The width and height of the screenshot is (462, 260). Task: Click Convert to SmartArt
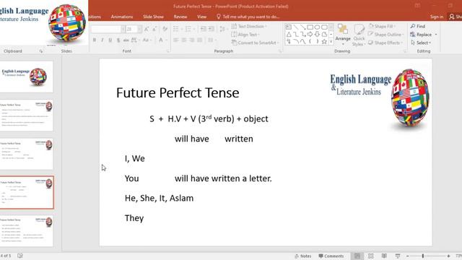(255, 43)
